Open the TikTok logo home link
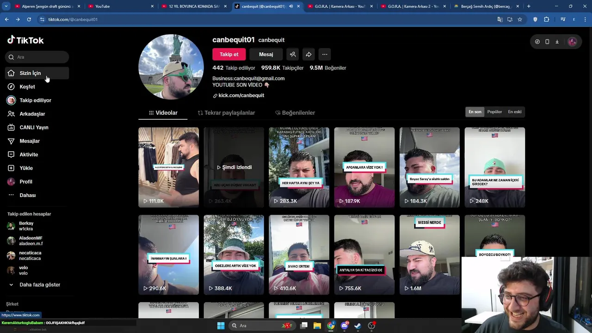Screen dimensions: 592x333 coord(25,40)
